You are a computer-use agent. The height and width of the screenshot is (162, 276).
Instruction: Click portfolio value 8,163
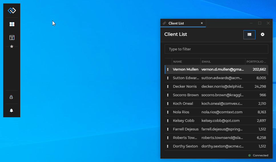pos(262,112)
